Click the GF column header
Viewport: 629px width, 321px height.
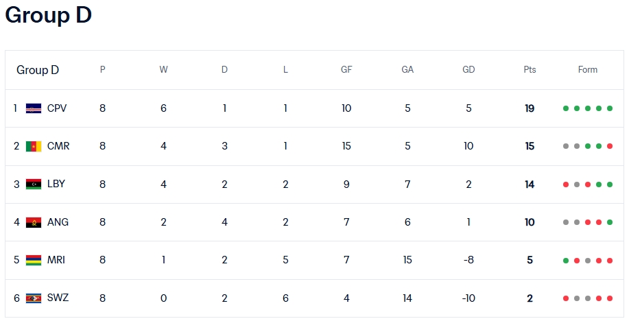click(346, 69)
